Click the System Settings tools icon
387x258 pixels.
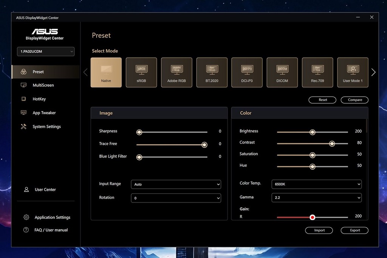[x=24, y=127]
